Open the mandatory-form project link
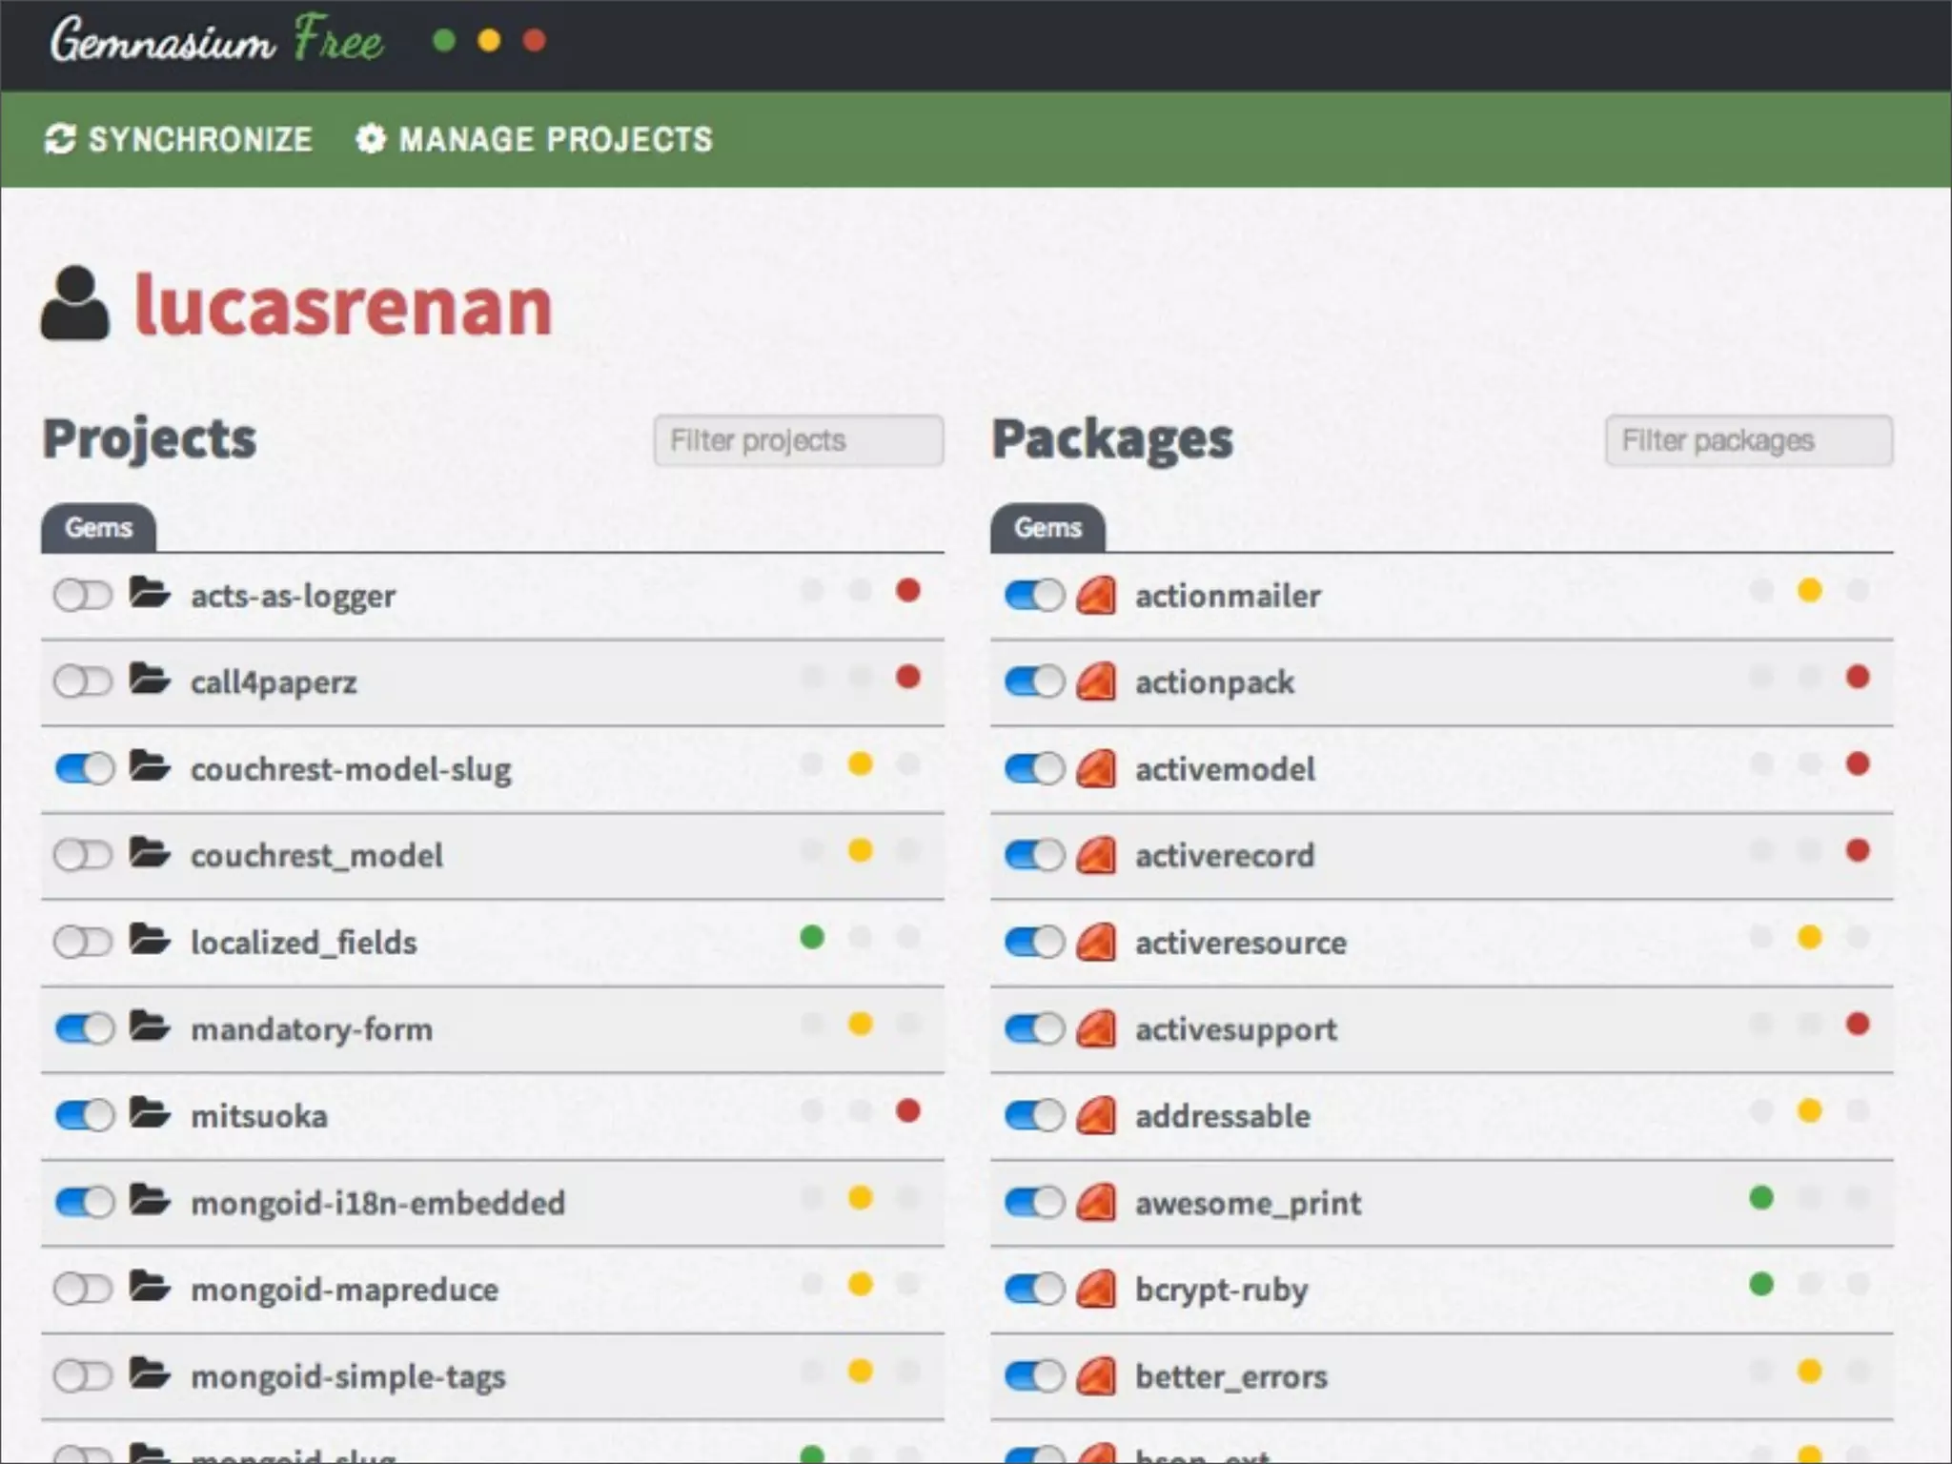The image size is (1952, 1464). tap(312, 1029)
